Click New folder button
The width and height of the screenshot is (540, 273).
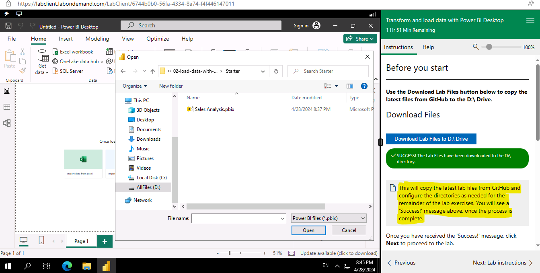tap(171, 86)
